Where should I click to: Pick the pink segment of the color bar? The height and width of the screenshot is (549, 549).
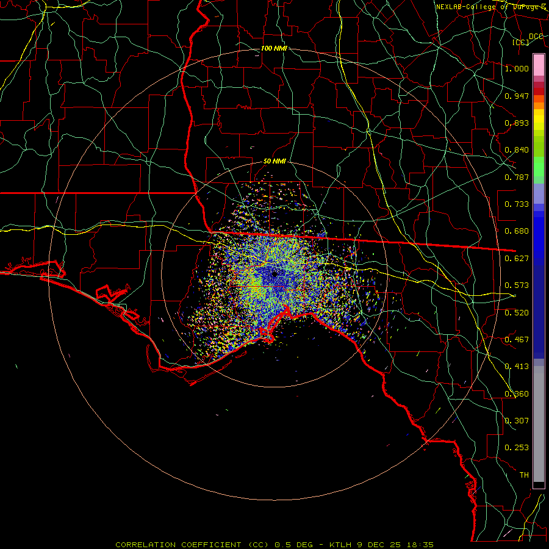[x=539, y=65]
